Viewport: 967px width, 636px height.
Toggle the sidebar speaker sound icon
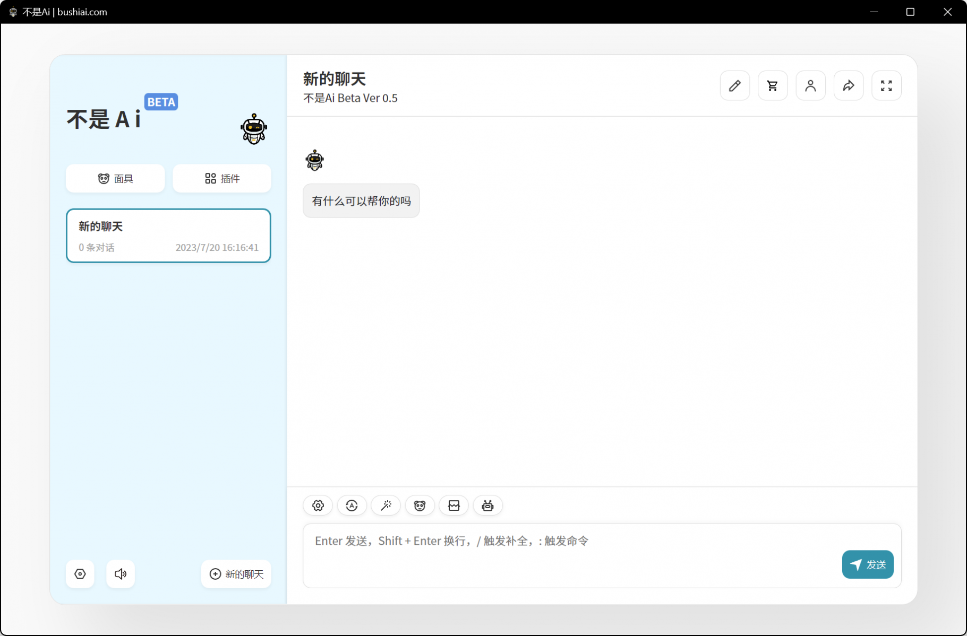pos(121,574)
